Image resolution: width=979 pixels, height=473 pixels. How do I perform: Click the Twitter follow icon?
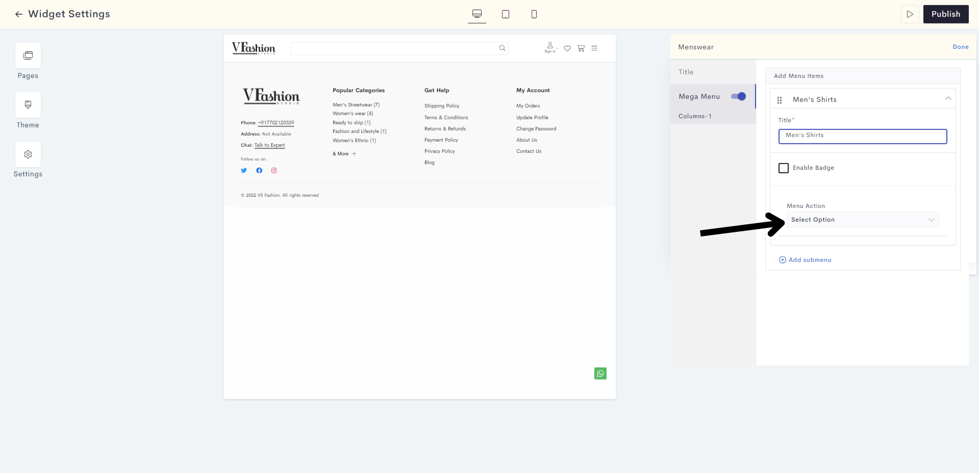click(x=244, y=171)
